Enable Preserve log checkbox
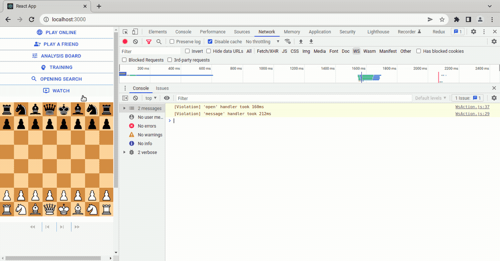 click(x=172, y=41)
